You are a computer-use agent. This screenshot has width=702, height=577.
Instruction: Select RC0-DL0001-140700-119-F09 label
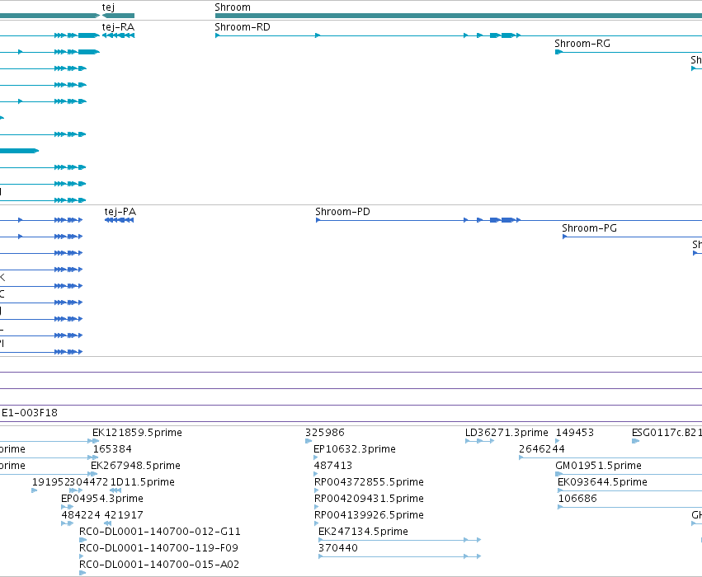click(158, 548)
